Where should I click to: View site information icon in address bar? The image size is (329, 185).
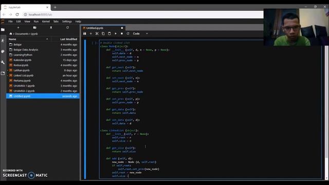25,14
